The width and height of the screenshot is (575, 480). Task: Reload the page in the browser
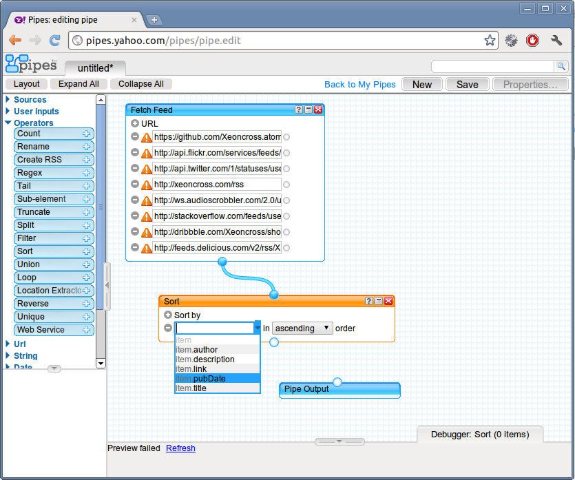[55, 41]
